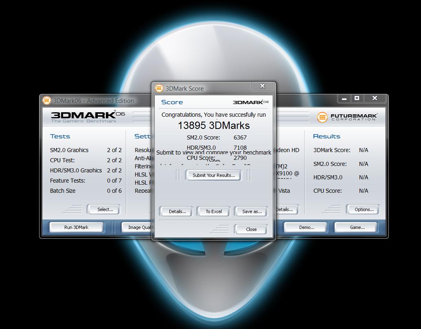Screen dimensions: 421x329
Task: Click the SM2.0 Score value 6367
Action: 240,137
